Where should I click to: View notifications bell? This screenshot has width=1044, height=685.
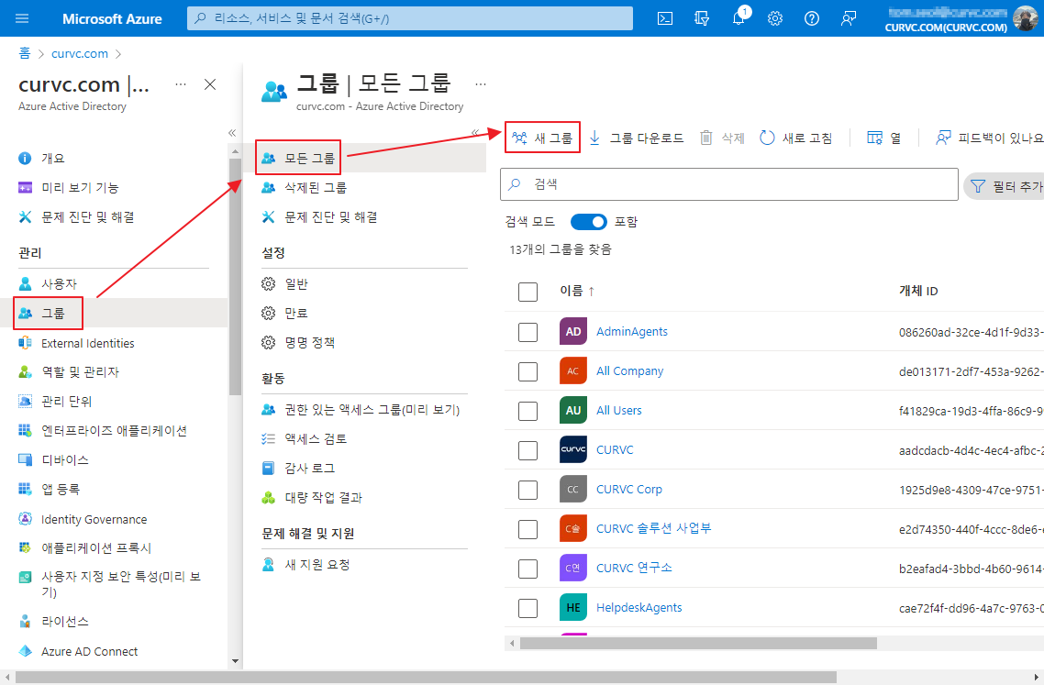tap(739, 18)
